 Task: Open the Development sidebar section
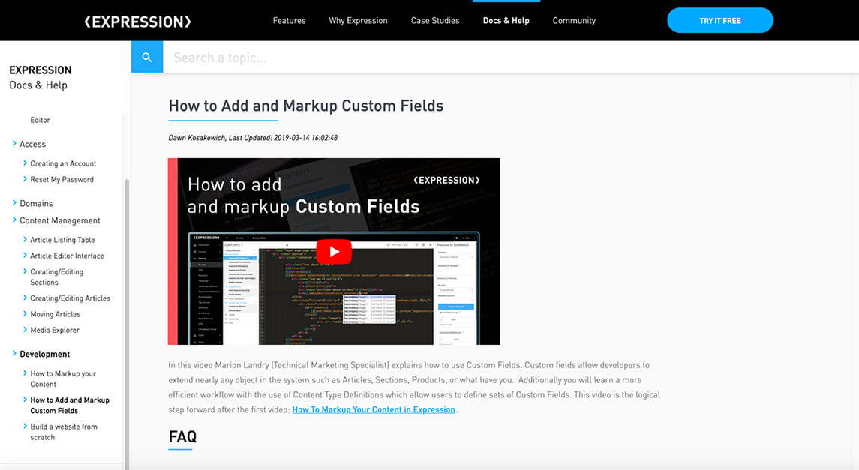[45, 354]
